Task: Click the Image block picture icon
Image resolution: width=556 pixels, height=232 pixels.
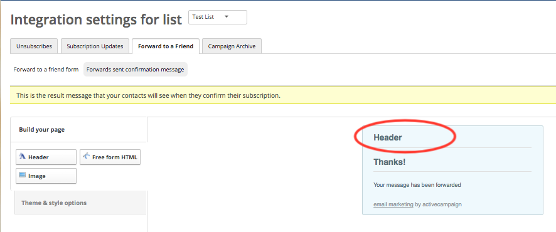Action: coord(23,175)
